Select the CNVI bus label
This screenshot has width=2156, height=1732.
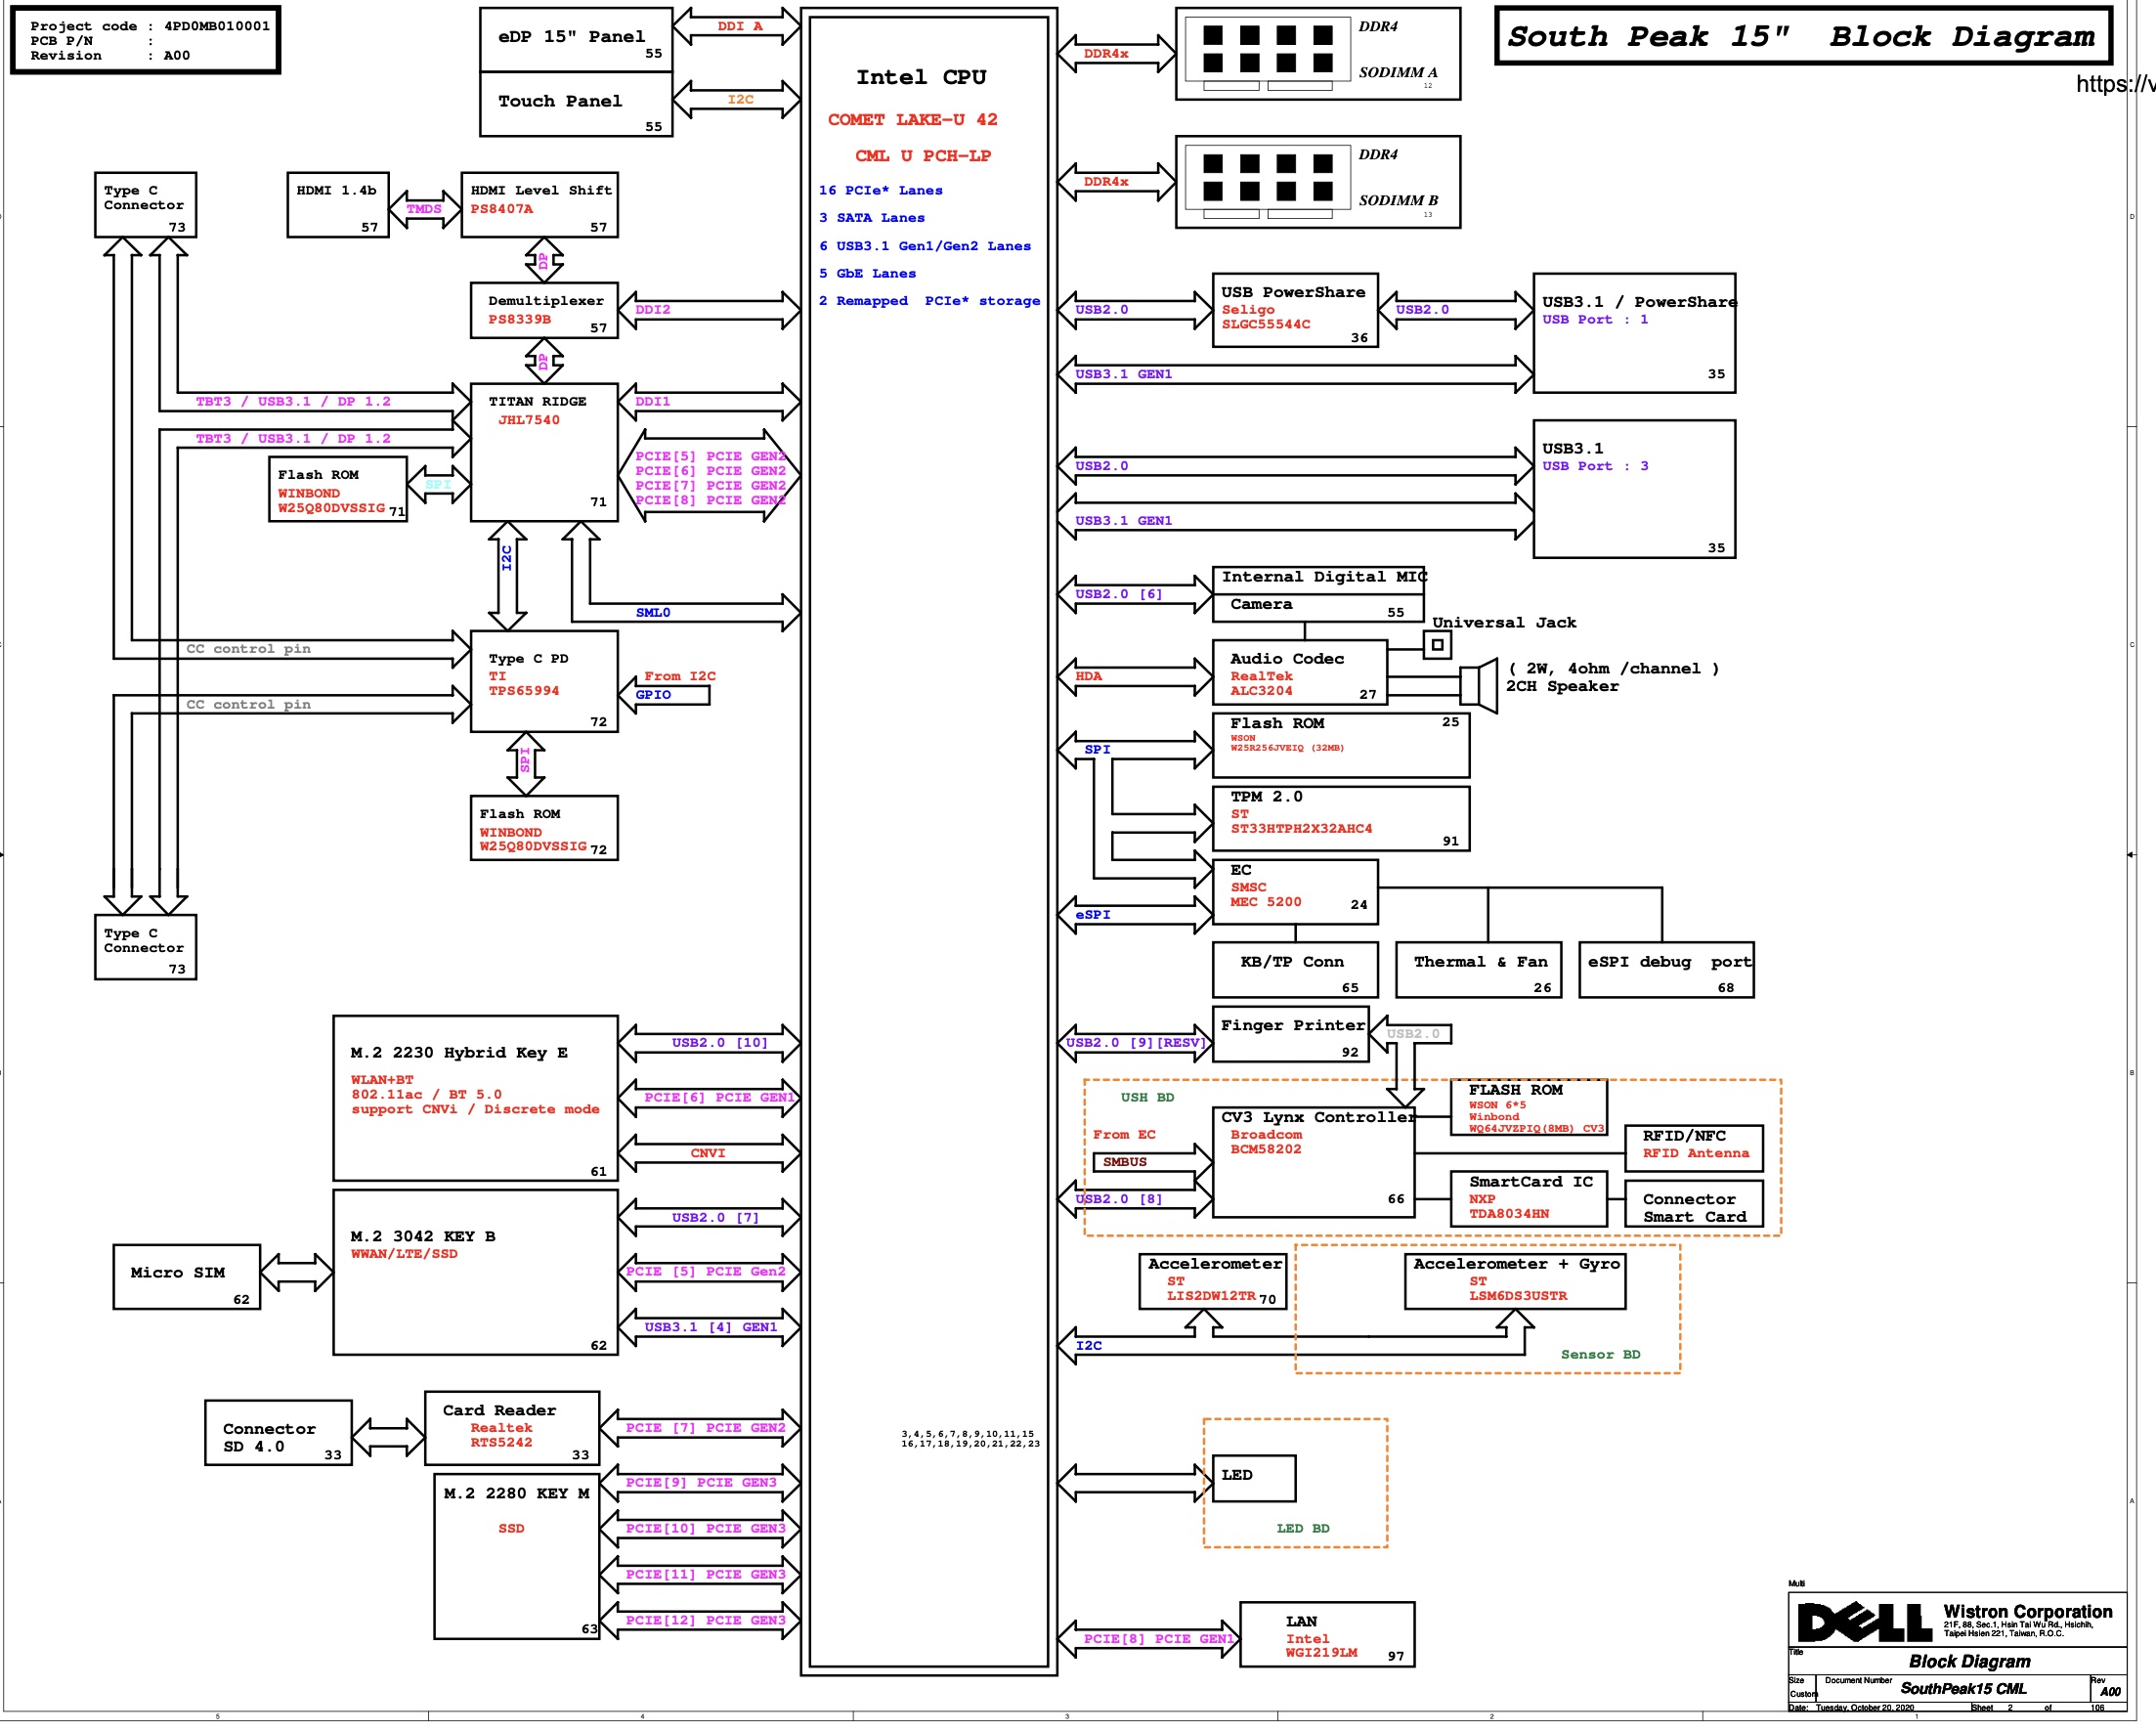point(708,1153)
